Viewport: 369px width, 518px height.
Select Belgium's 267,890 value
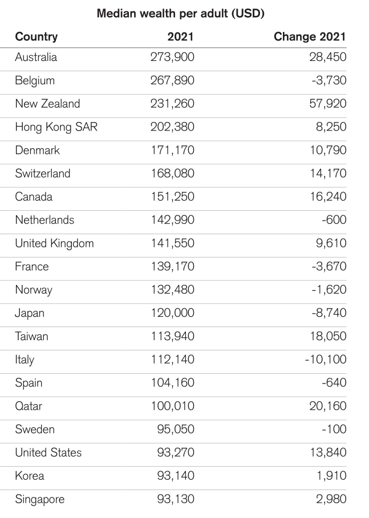tap(172, 80)
